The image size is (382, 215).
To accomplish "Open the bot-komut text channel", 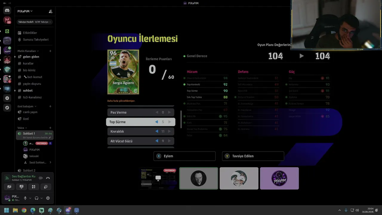I will 34,77.
